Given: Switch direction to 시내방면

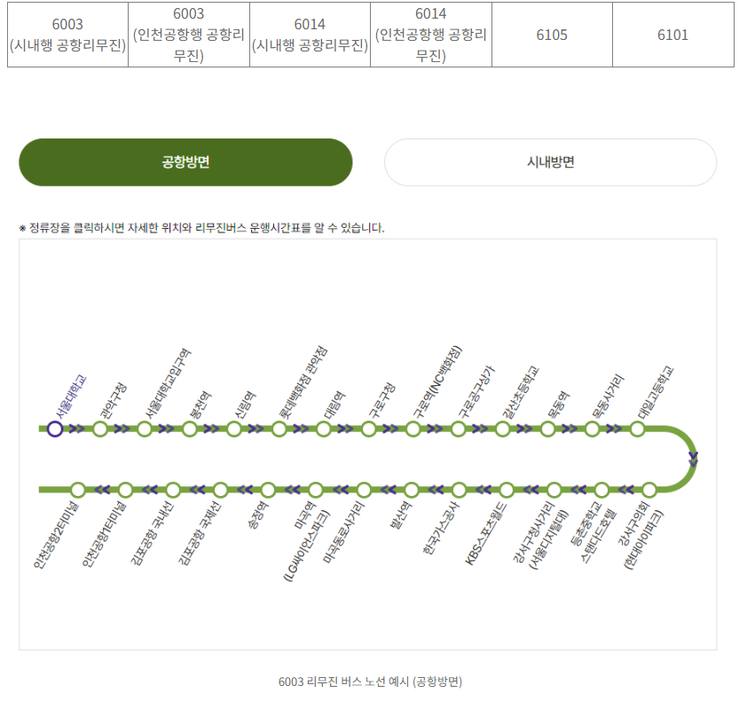Looking at the screenshot, I should tap(550, 161).
